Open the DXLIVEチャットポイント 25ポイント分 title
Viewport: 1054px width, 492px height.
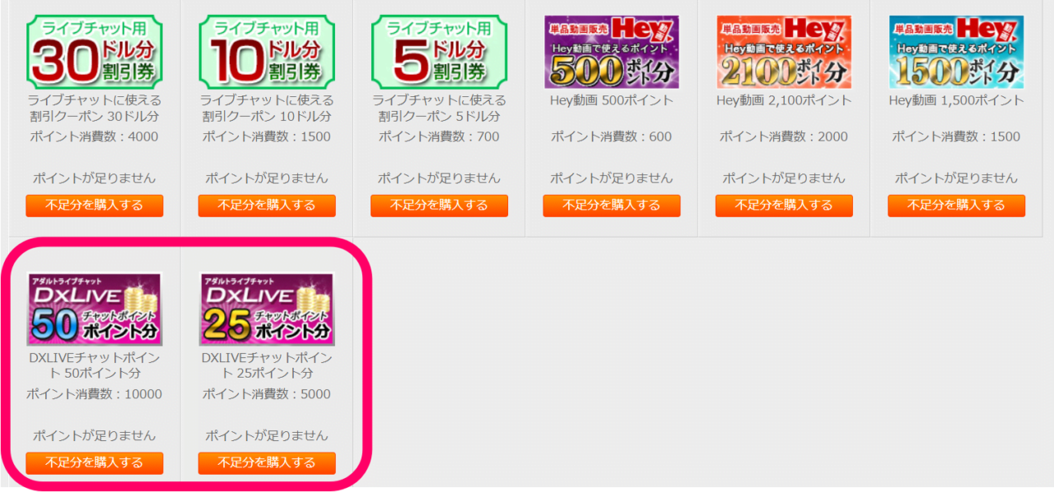pos(267,365)
